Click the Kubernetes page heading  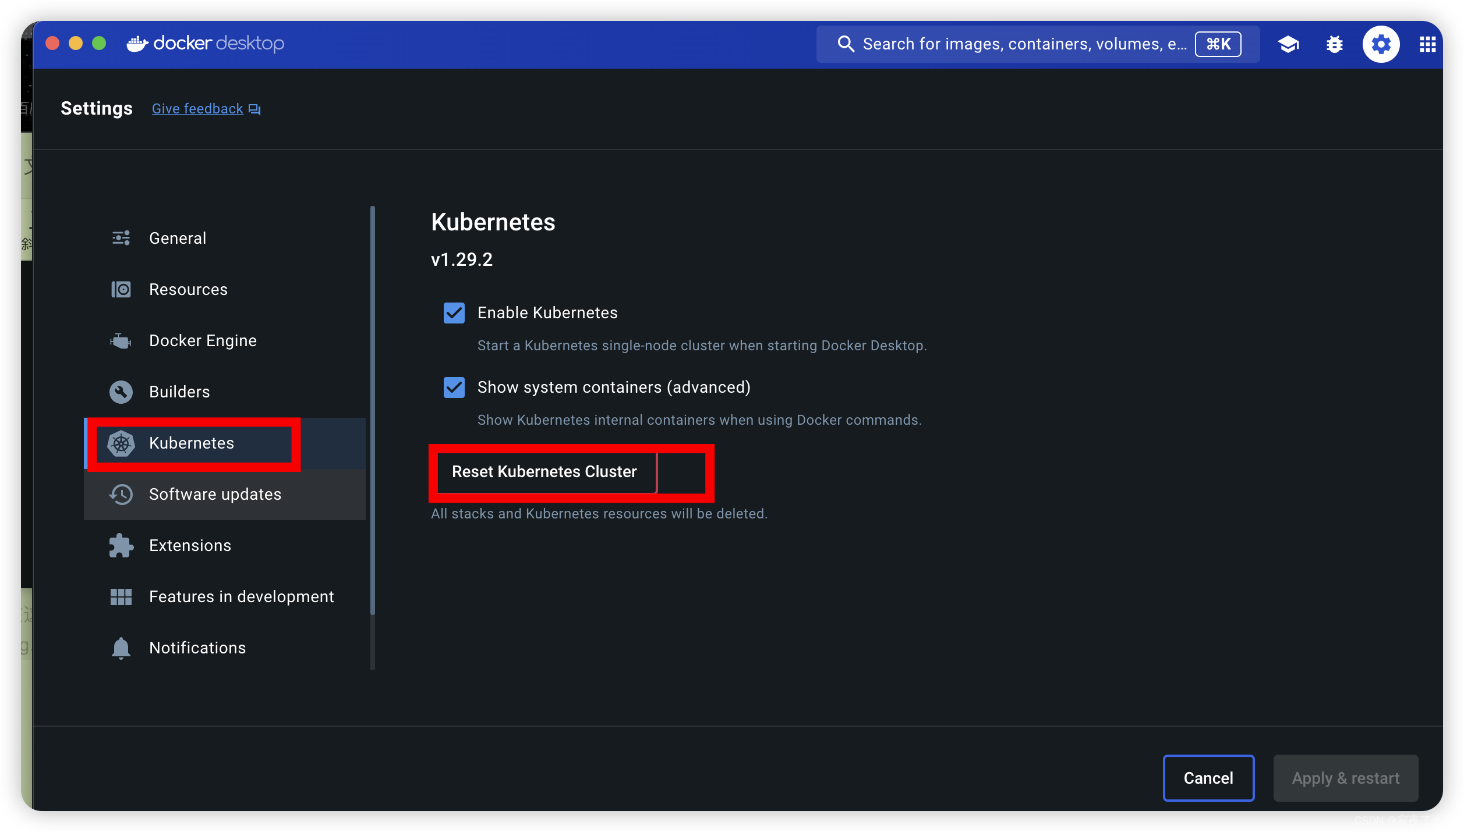pos(493,222)
